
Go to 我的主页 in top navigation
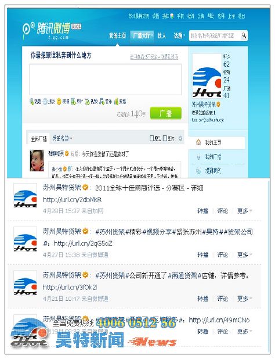pos(118,35)
